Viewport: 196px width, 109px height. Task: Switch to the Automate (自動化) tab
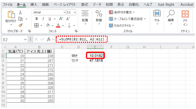pos(134,5)
